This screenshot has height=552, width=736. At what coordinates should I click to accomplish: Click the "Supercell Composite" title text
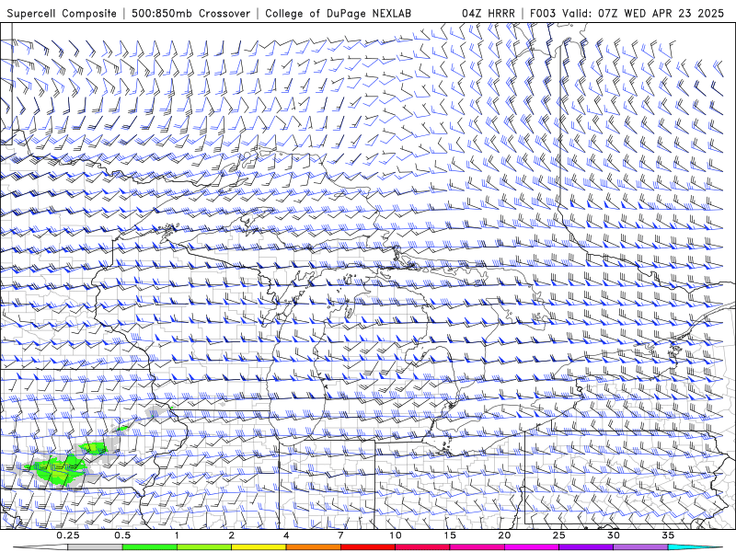[62, 14]
